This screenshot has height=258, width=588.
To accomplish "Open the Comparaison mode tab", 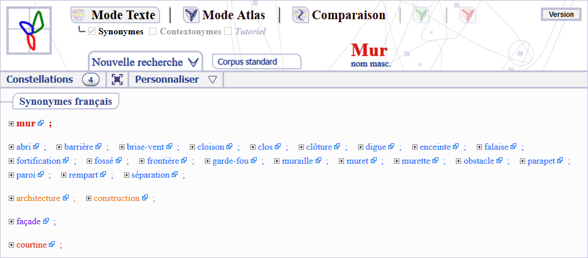I will click(x=339, y=15).
